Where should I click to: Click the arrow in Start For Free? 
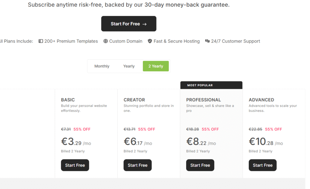[144, 24]
